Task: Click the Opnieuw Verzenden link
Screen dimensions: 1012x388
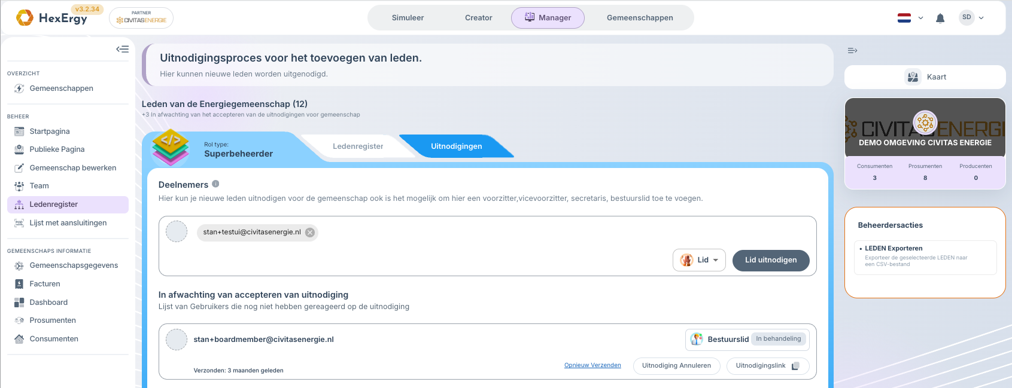Action: point(592,365)
